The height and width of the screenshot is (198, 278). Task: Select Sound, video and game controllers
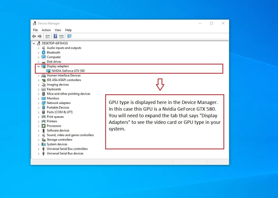click(x=70, y=135)
